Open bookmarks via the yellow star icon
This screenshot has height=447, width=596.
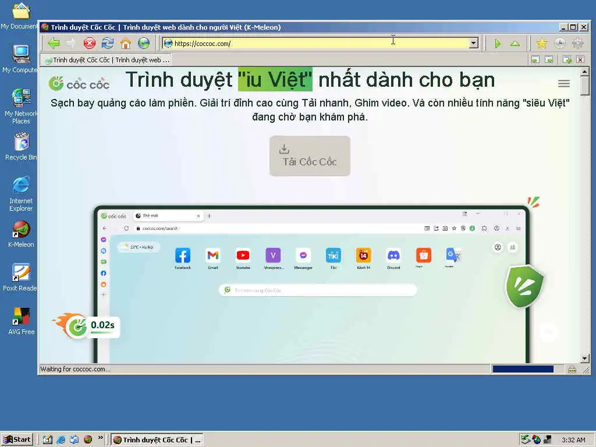point(542,43)
